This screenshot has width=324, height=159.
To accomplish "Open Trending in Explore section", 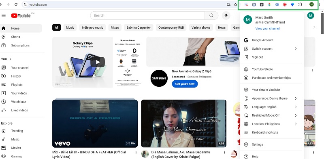I will [21, 131].
